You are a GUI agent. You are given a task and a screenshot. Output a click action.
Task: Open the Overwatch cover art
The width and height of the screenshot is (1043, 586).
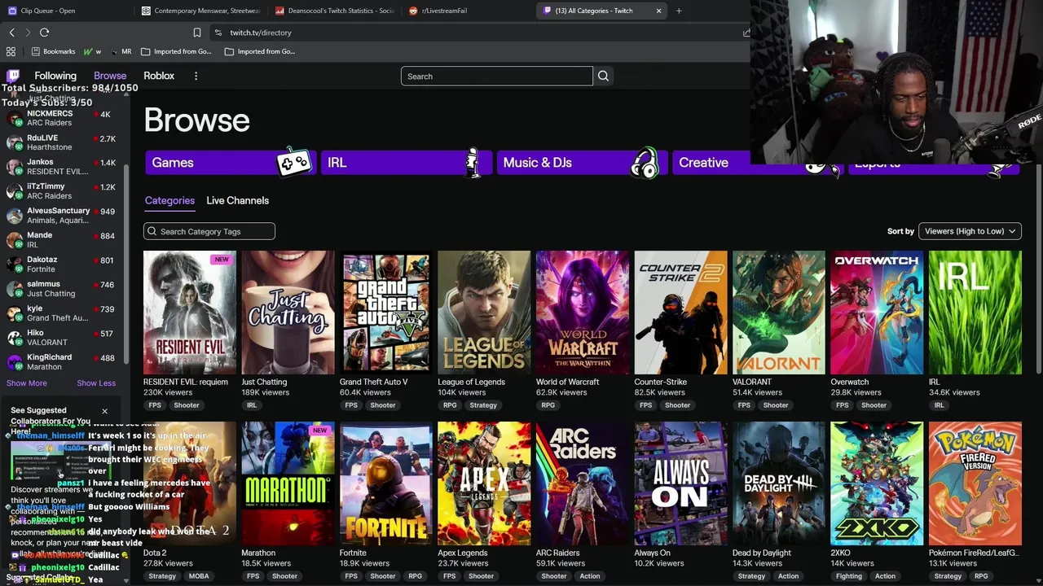pos(877,313)
